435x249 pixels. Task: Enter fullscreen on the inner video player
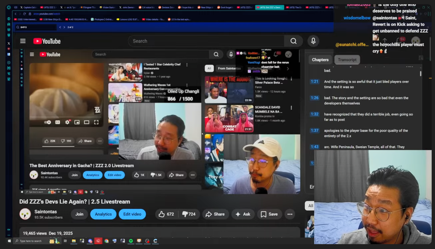pos(96,122)
